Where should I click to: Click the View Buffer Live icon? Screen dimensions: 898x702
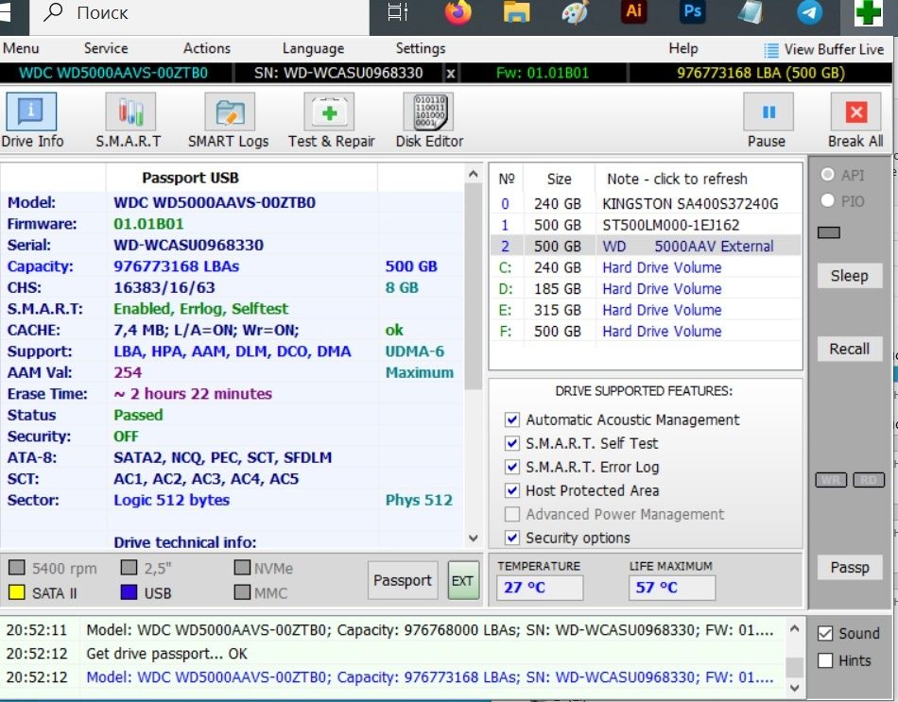[x=771, y=50]
